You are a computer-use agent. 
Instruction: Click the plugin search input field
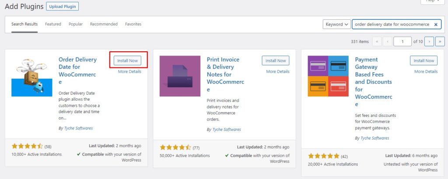[396, 25]
